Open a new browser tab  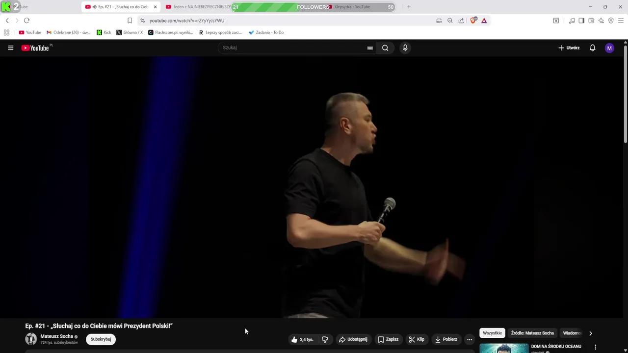(x=409, y=7)
